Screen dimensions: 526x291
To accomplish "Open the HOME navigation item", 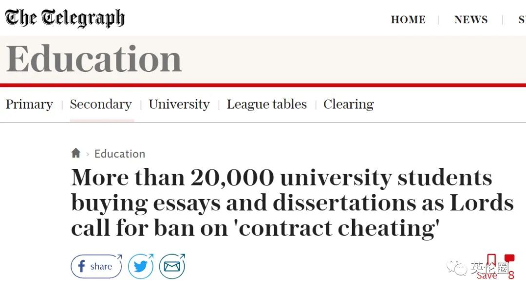I will 408,20.
